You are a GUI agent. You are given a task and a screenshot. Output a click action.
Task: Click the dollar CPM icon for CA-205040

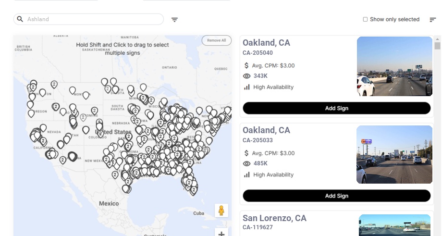(x=246, y=65)
